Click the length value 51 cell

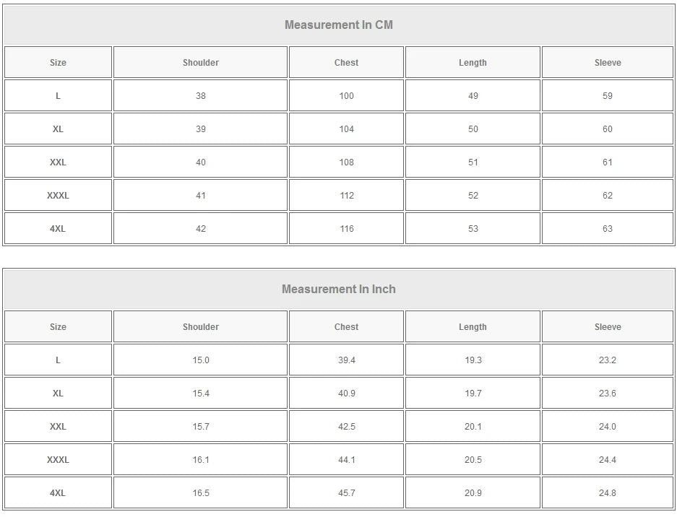[473, 162]
